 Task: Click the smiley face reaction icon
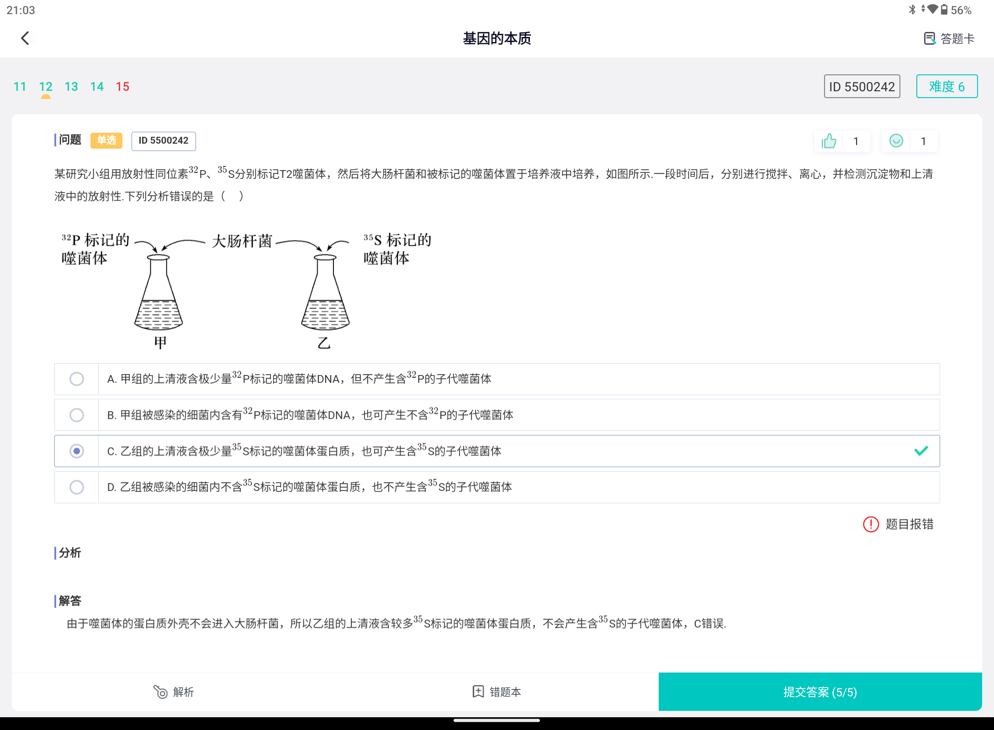896,141
